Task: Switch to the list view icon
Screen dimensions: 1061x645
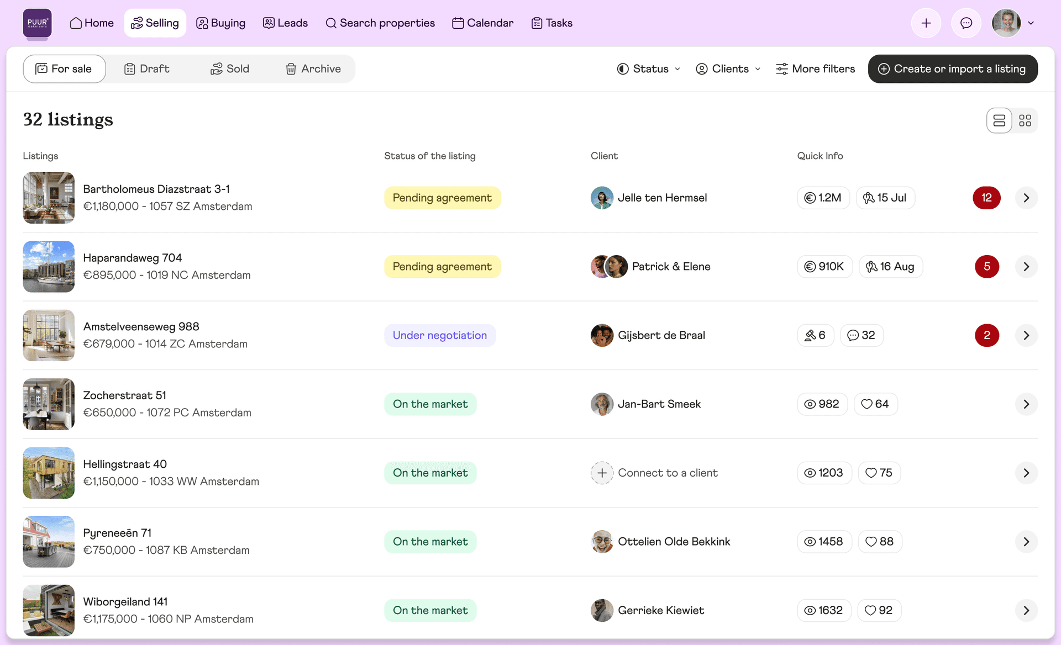Action: (x=999, y=120)
